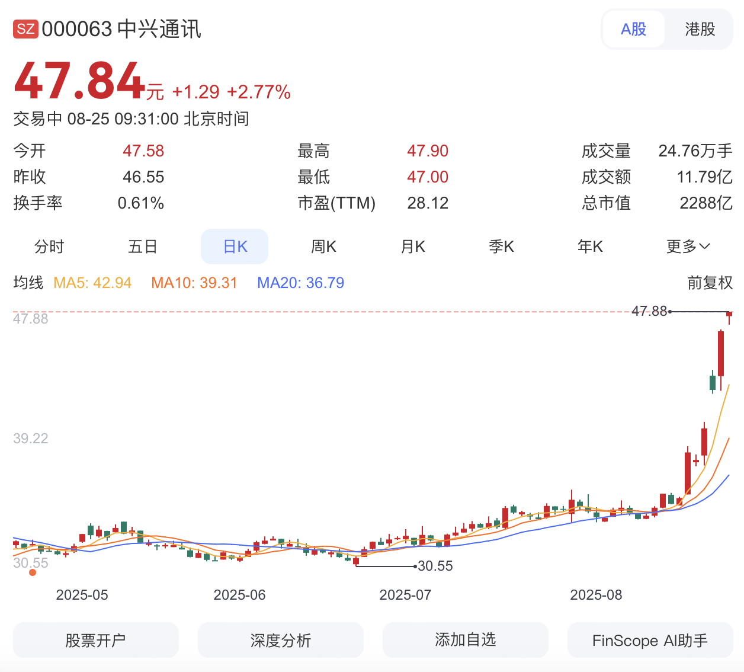Click the 30.55 low-point chart marker
This screenshot has width=744, height=672.
tap(435, 566)
